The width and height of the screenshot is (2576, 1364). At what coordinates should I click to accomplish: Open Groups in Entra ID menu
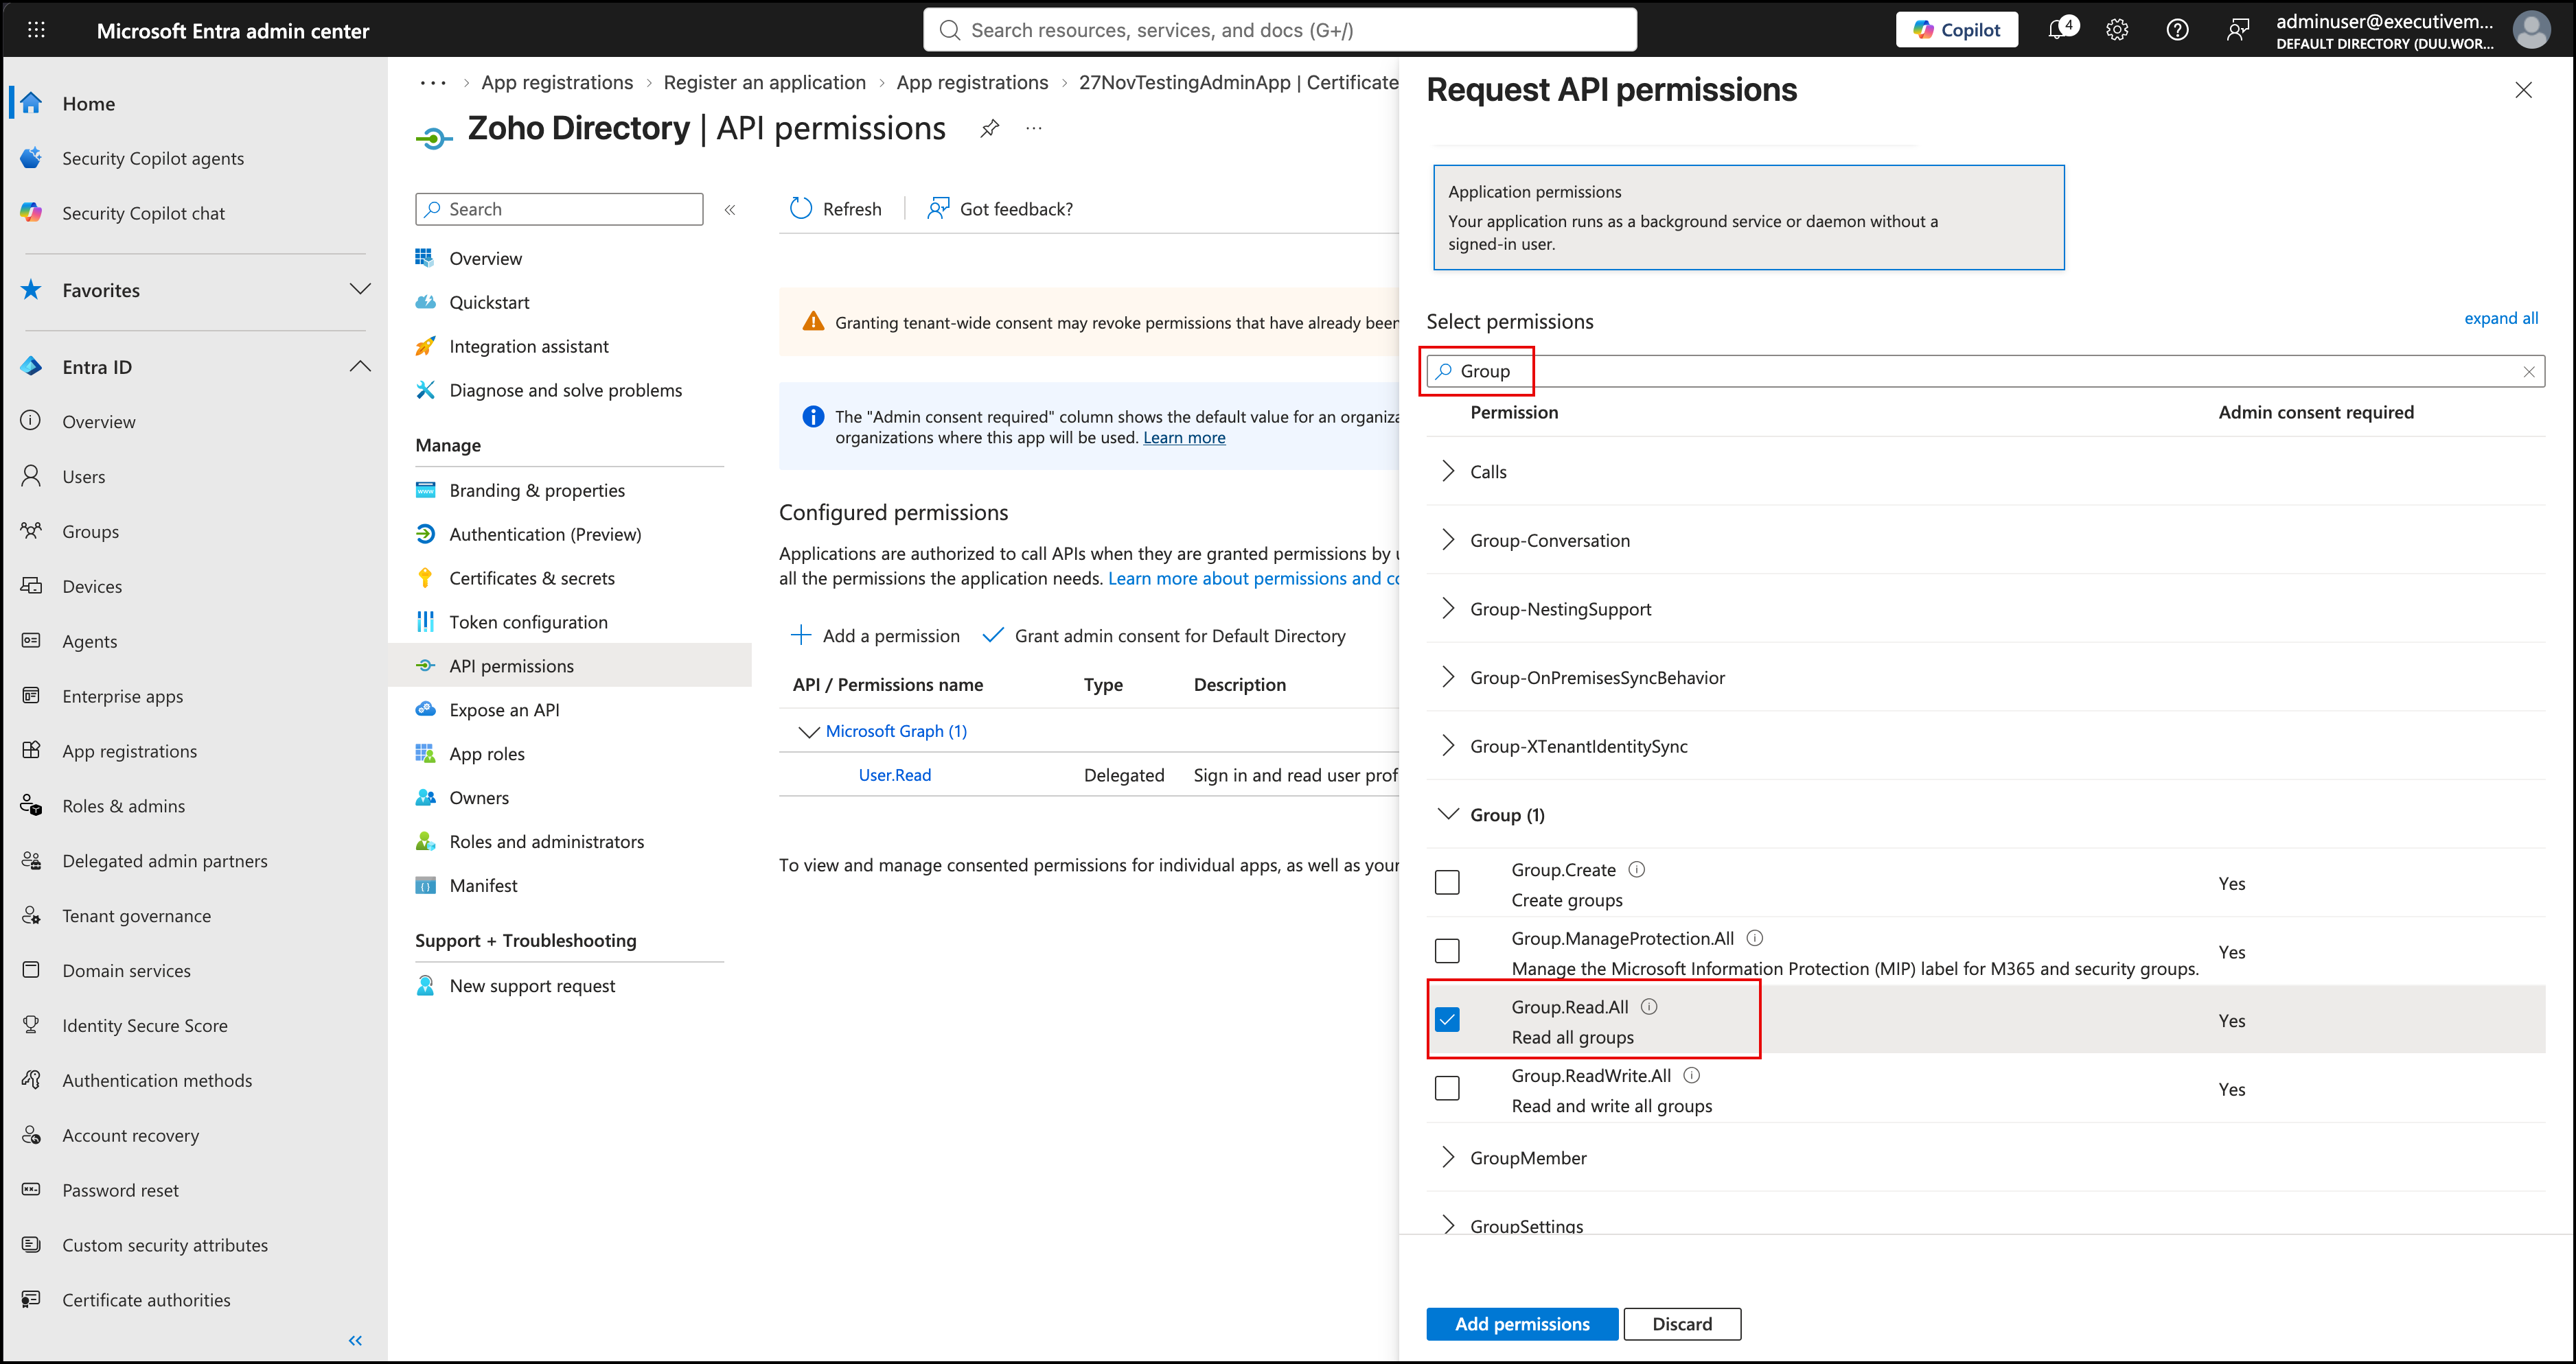(x=90, y=532)
